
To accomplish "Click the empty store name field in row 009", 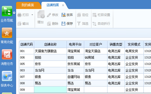I will tap(50, 90).
